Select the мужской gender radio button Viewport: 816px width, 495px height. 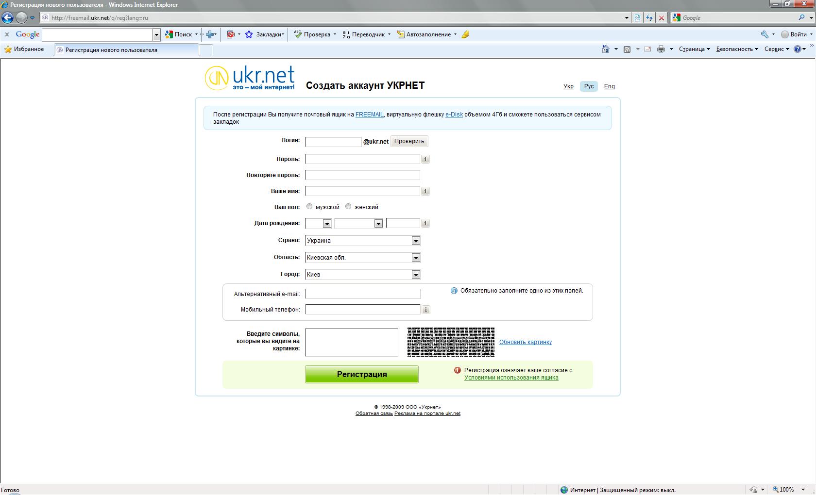click(x=309, y=207)
